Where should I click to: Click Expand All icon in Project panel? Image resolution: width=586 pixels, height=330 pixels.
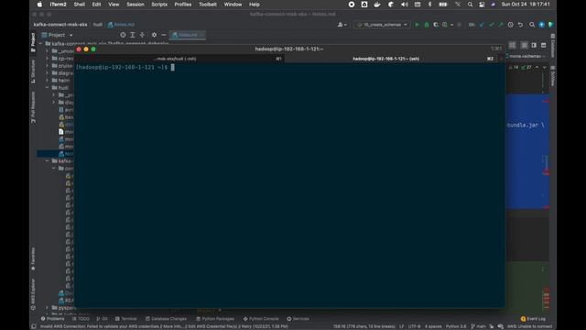click(x=132, y=35)
